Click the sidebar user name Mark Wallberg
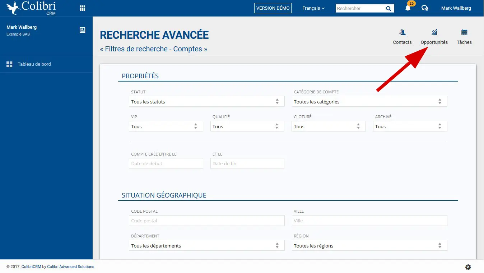 tap(22, 27)
